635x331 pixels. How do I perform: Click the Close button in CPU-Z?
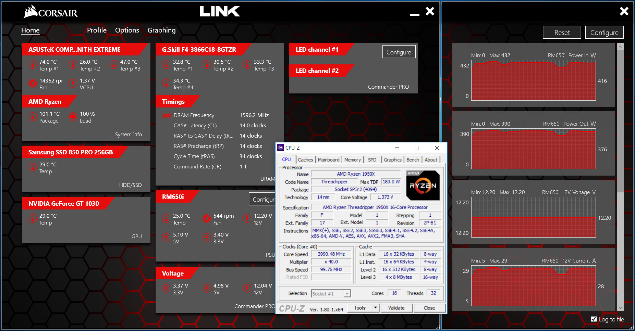[429, 308]
